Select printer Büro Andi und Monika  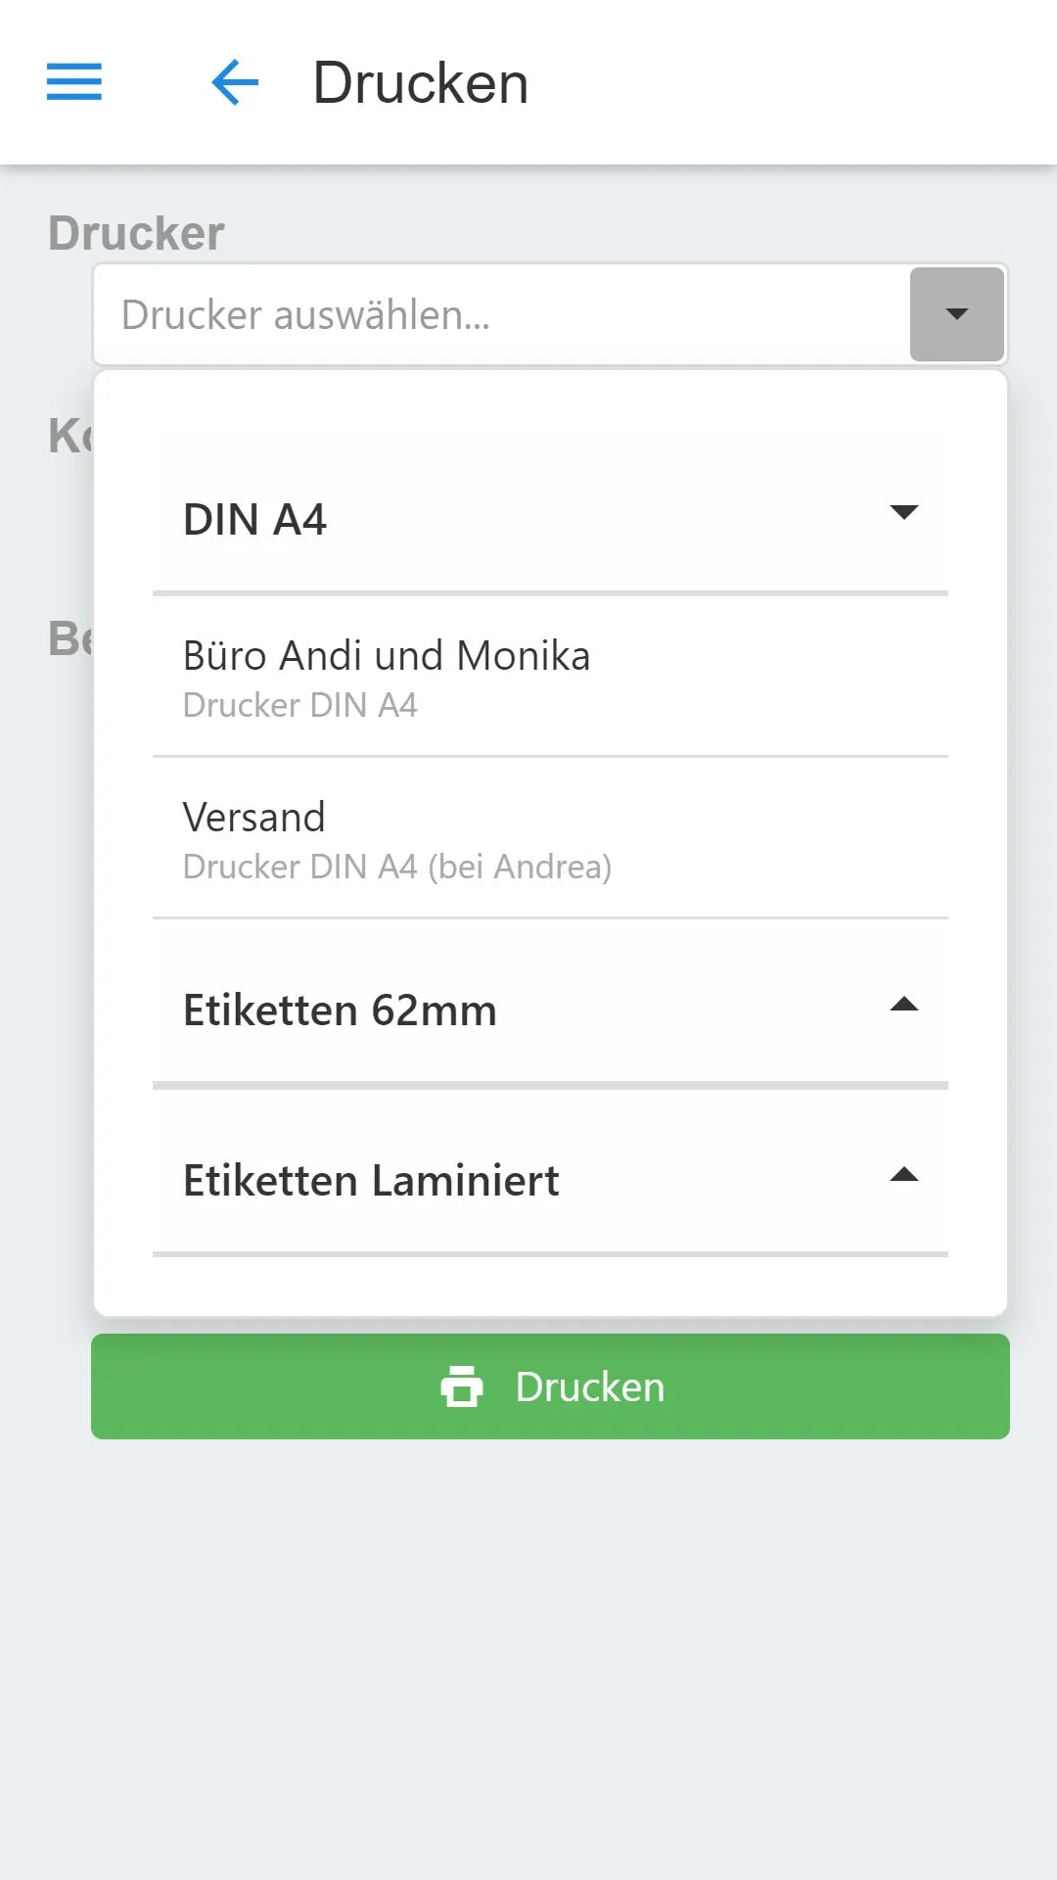coord(550,677)
